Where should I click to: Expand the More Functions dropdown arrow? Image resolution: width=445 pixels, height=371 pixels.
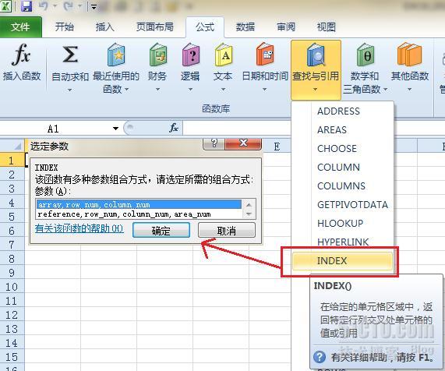coord(409,90)
